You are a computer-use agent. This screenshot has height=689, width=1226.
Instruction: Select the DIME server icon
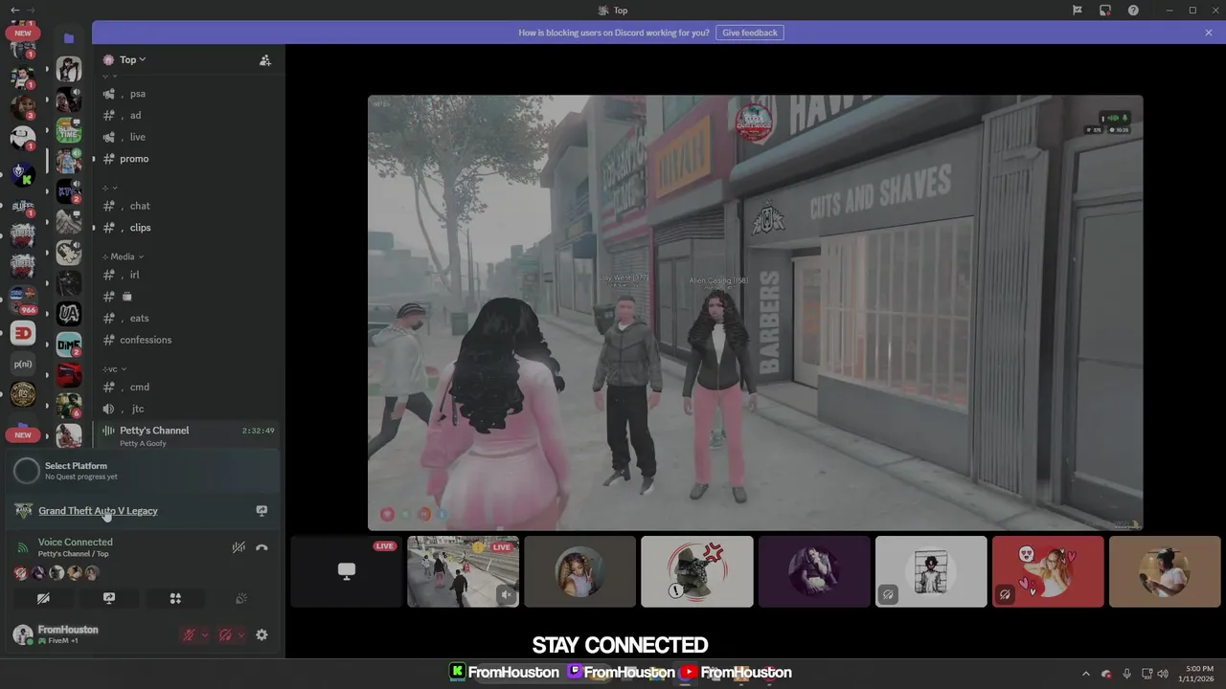(68, 344)
